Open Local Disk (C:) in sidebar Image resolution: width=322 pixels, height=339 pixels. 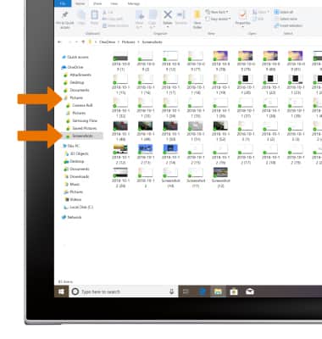tap(79, 207)
